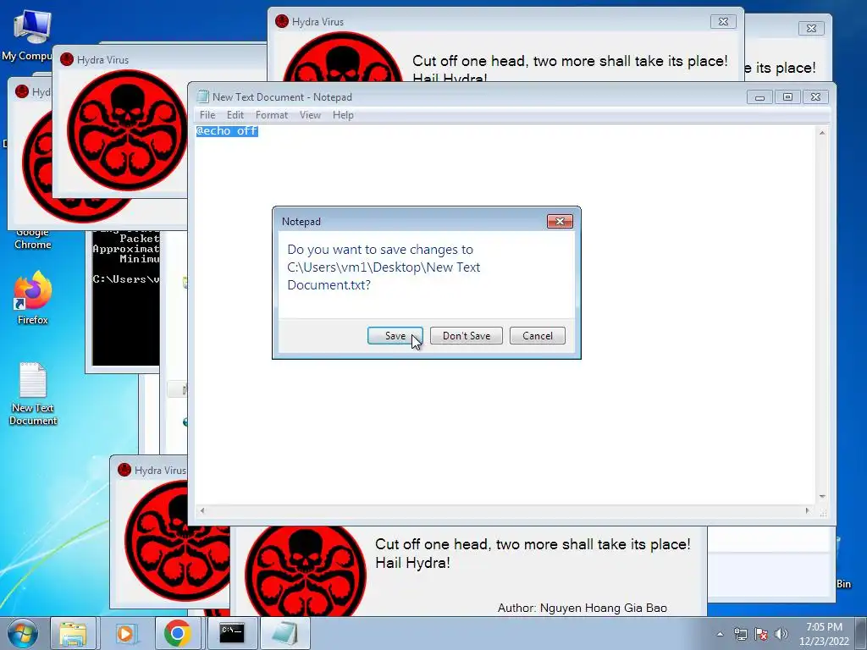Open the Notepad Edit menu
867x650 pixels.
click(235, 115)
